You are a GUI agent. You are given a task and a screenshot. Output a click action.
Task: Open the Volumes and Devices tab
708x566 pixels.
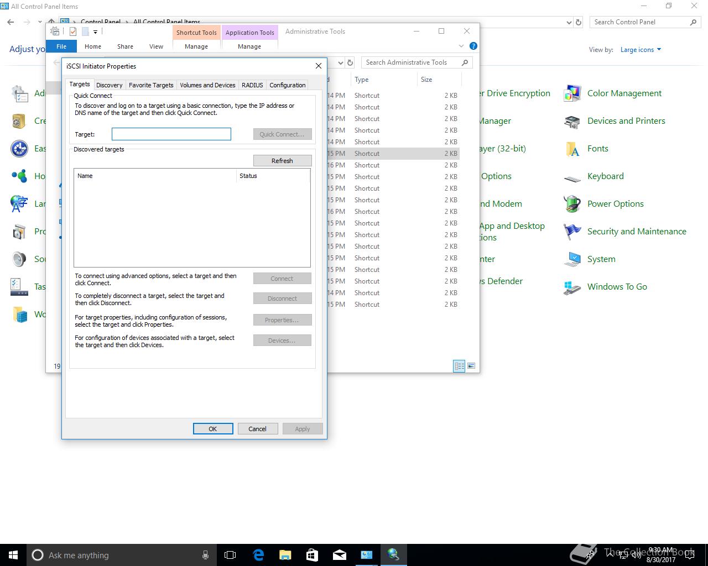207,85
